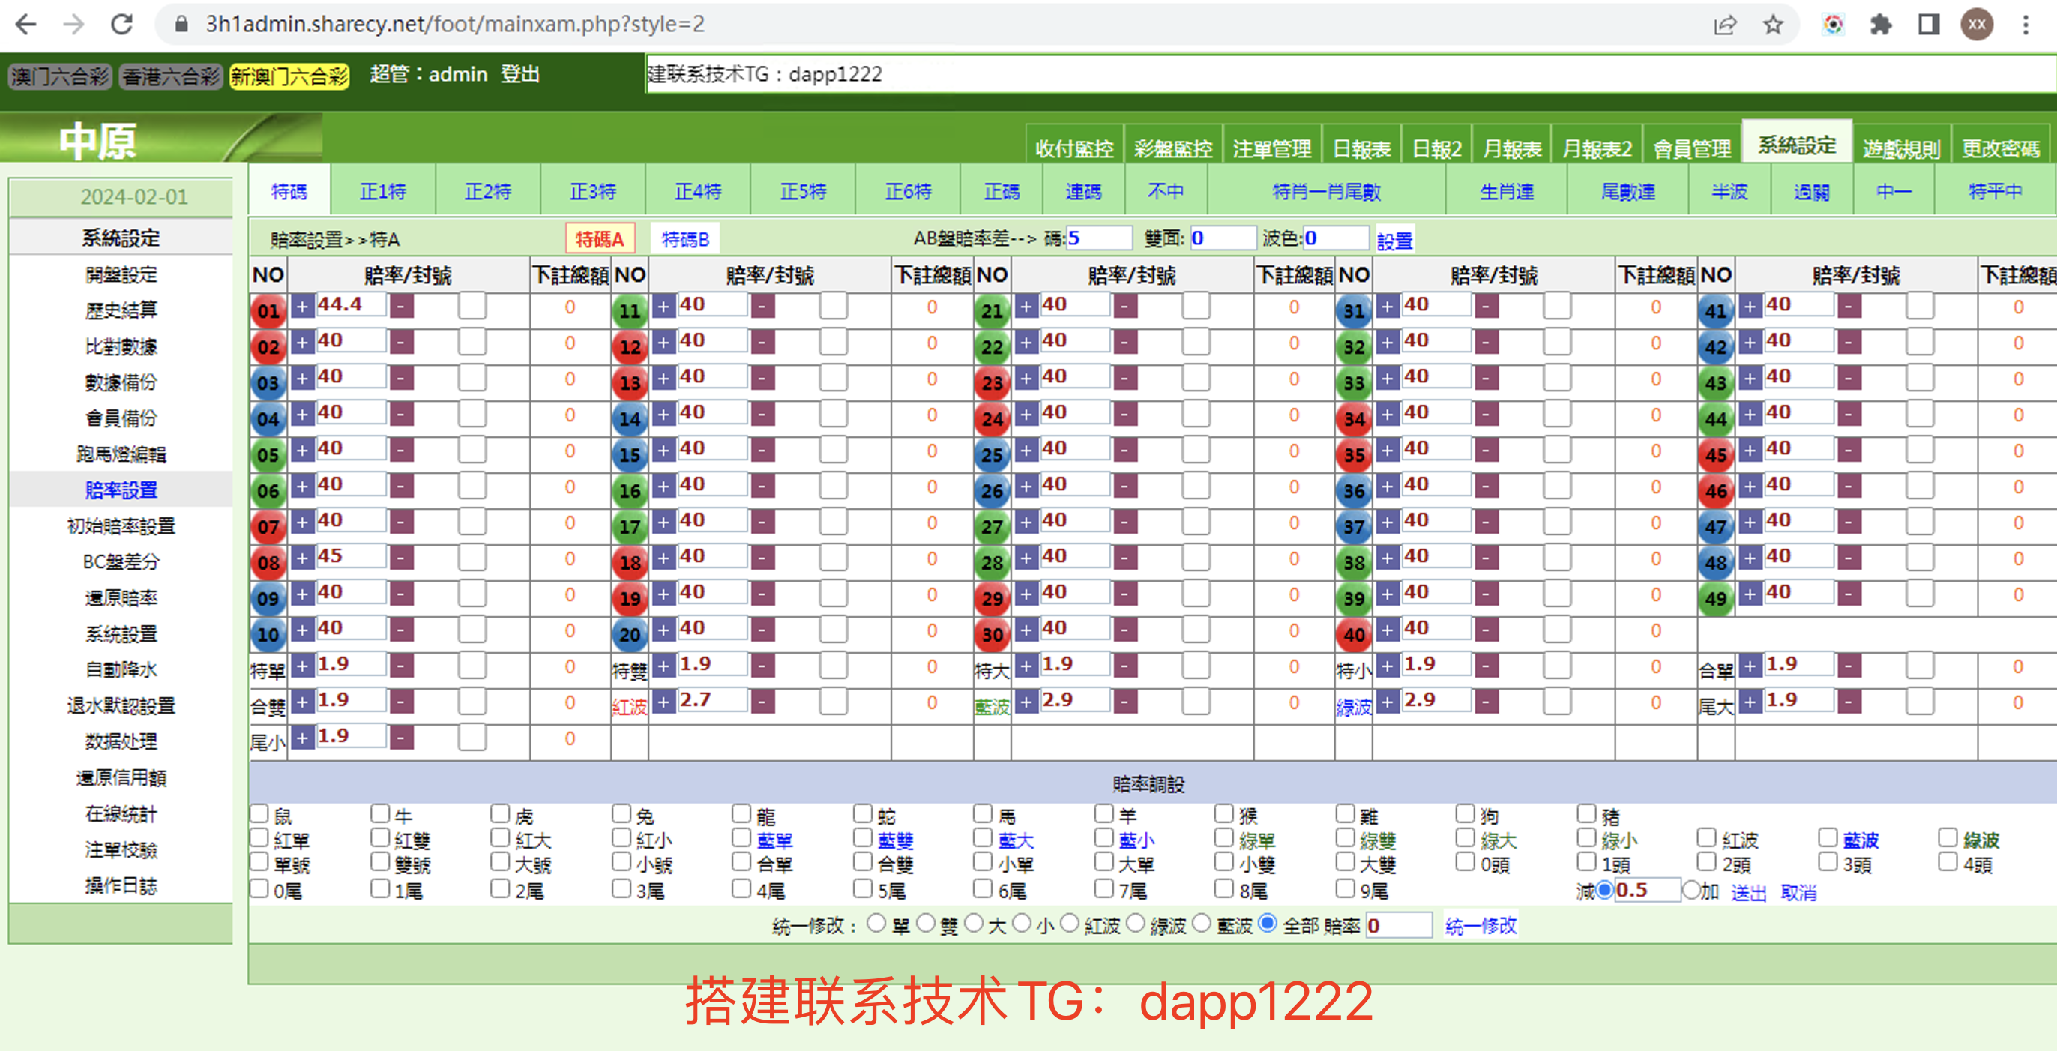Switch to 特碼B odds view

point(685,239)
